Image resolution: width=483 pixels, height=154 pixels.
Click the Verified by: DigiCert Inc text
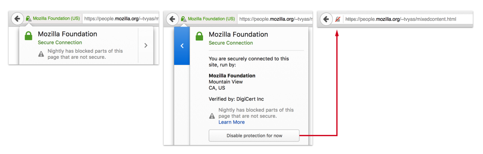(236, 99)
